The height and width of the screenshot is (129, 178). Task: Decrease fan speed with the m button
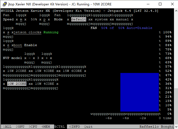[x=21, y=20]
